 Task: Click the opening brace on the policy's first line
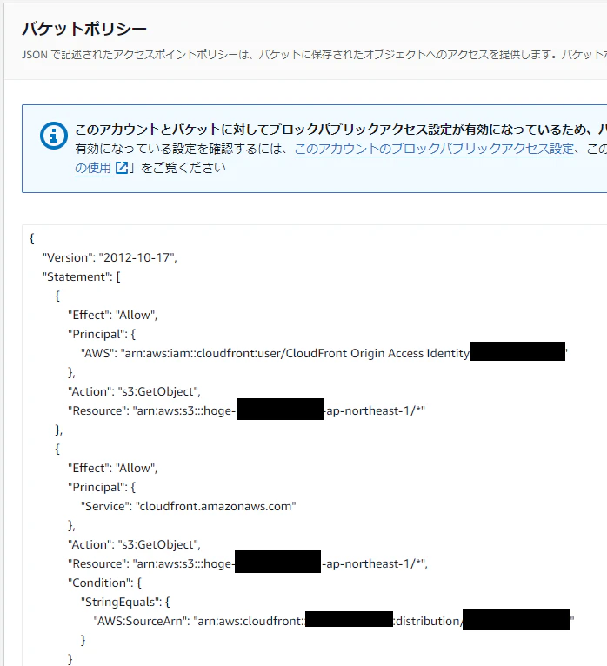tap(32, 239)
